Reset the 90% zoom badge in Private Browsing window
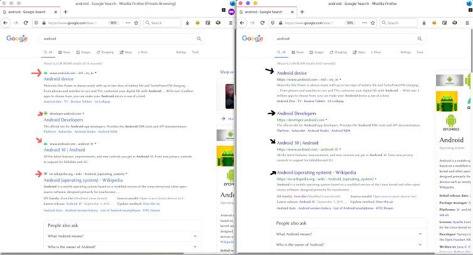Image resolution: width=473 pixels, height=255 pixels. (114, 23)
